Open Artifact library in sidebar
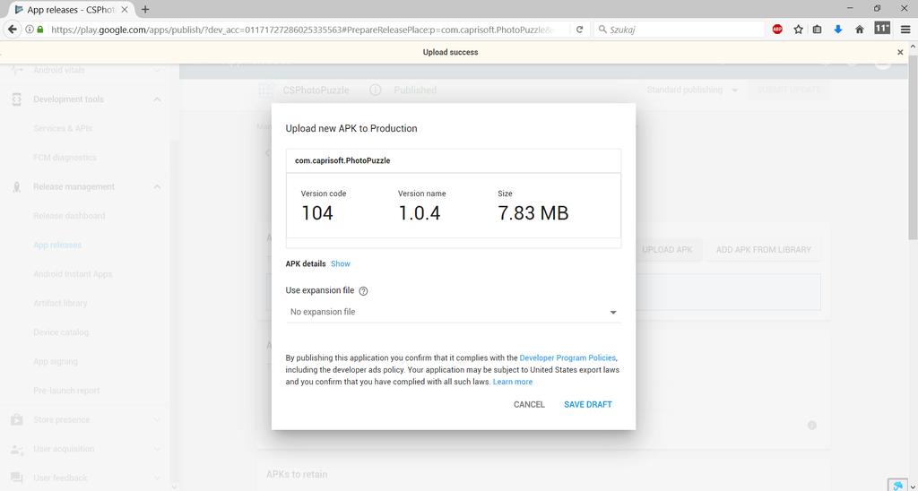The width and height of the screenshot is (918, 491). click(60, 303)
